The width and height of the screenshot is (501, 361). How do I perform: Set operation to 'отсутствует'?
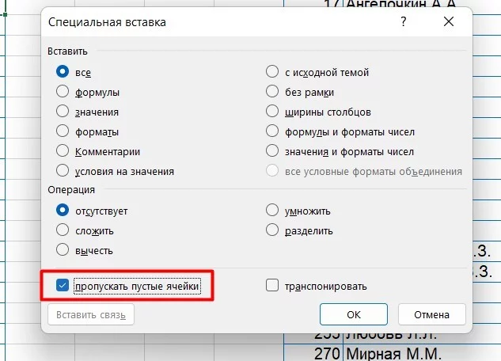pos(63,211)
